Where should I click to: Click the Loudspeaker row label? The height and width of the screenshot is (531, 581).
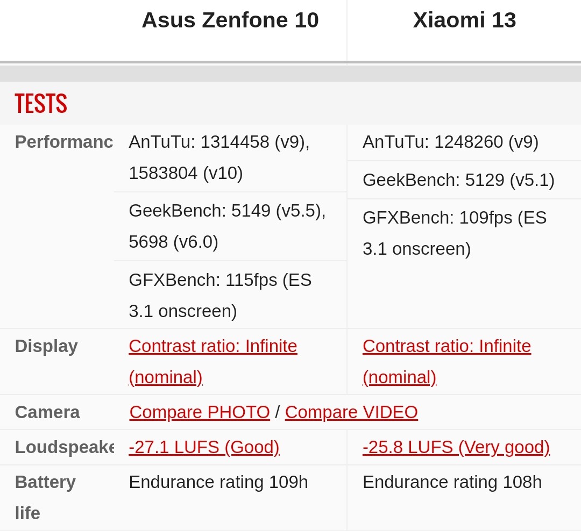pos(63,447)
